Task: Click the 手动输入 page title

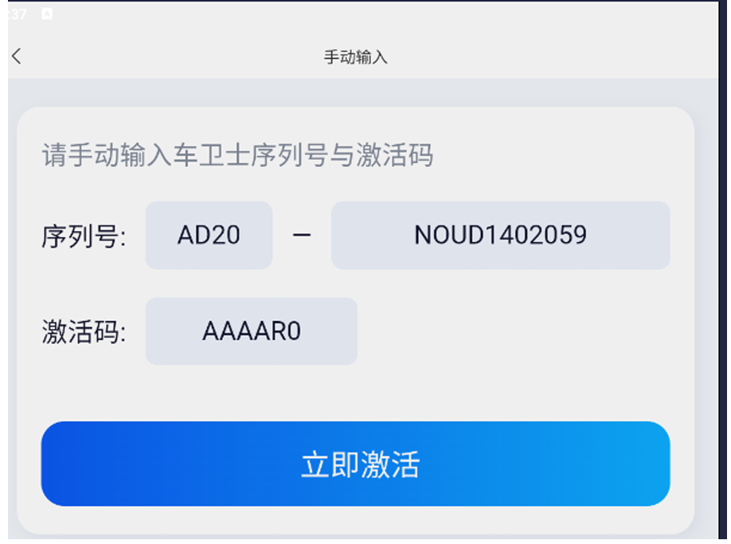Action: tap(355, 57)
